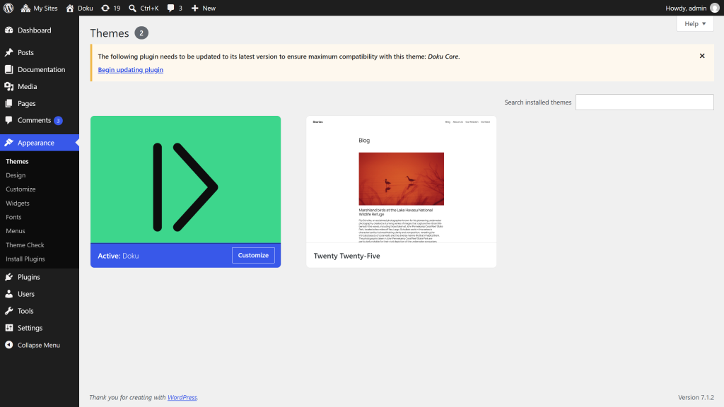Viewport: 724px width, 407px height.
Task: Expand the Help dropdown tab
Action: click(695, 23)
